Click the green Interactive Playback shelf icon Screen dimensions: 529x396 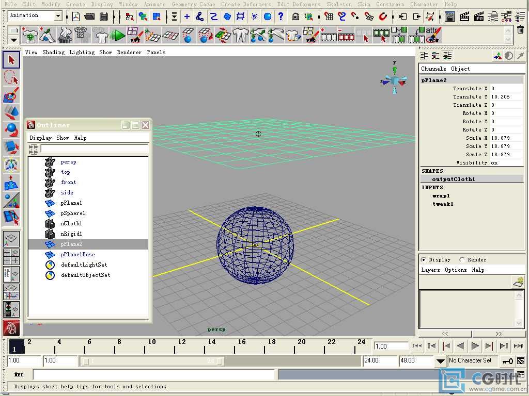click(x=117, y=35)
